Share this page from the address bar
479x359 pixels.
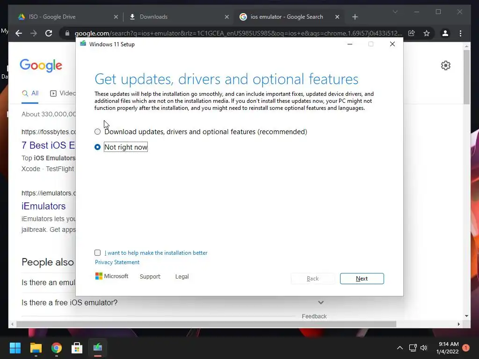(412, 33)
